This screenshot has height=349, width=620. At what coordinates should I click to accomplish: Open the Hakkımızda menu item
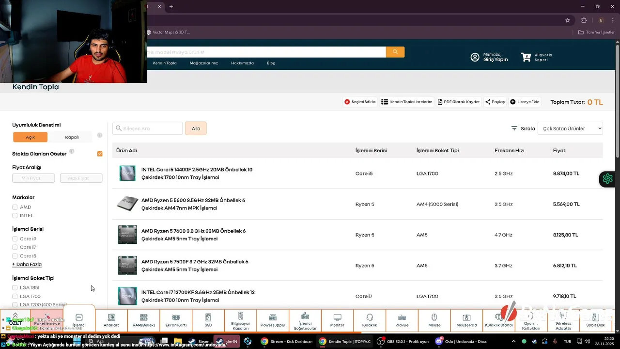click(242, 63)
